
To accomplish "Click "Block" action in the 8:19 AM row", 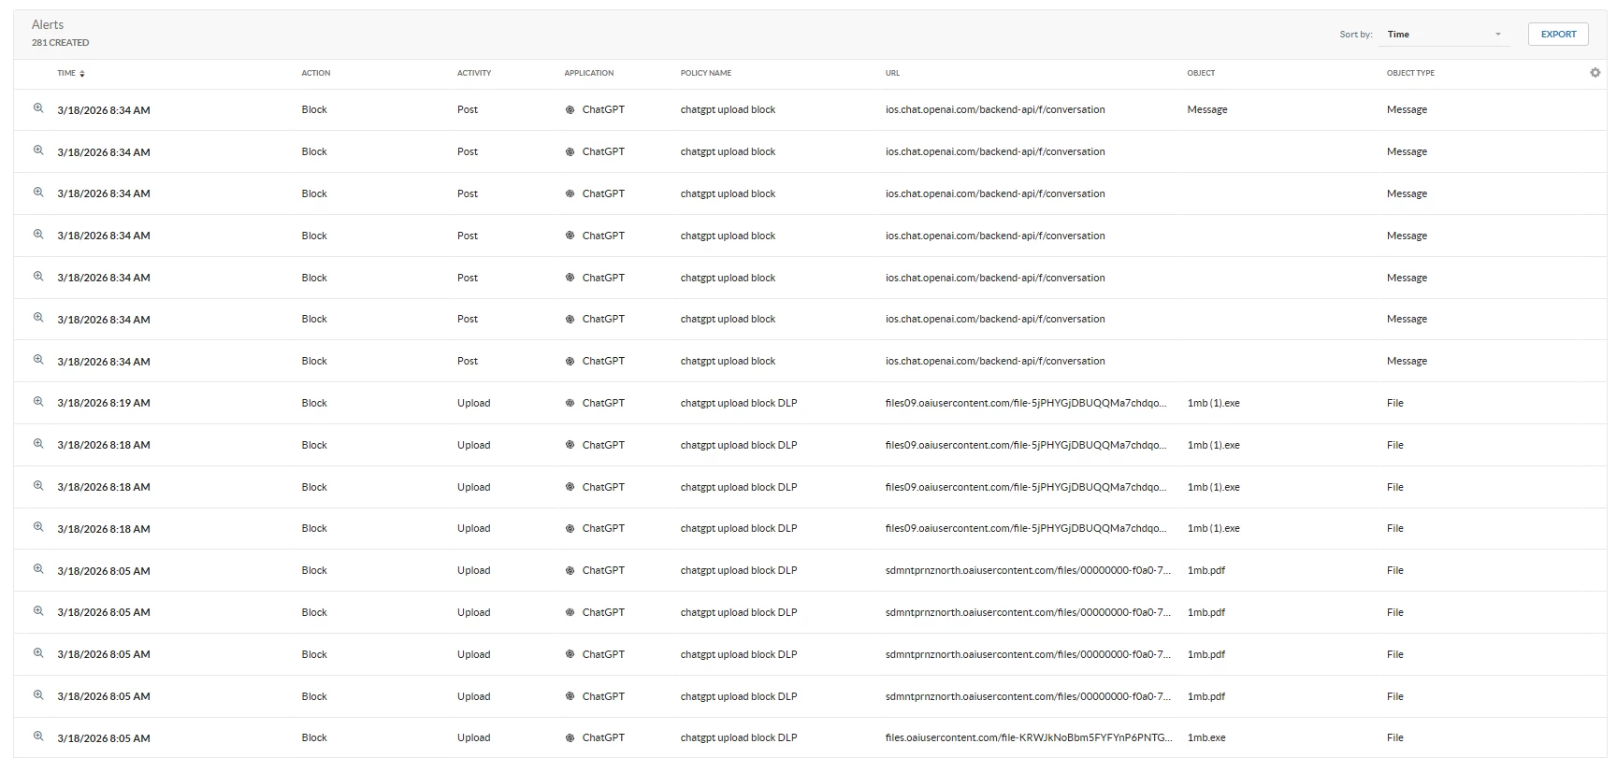I will pos(314,403).
